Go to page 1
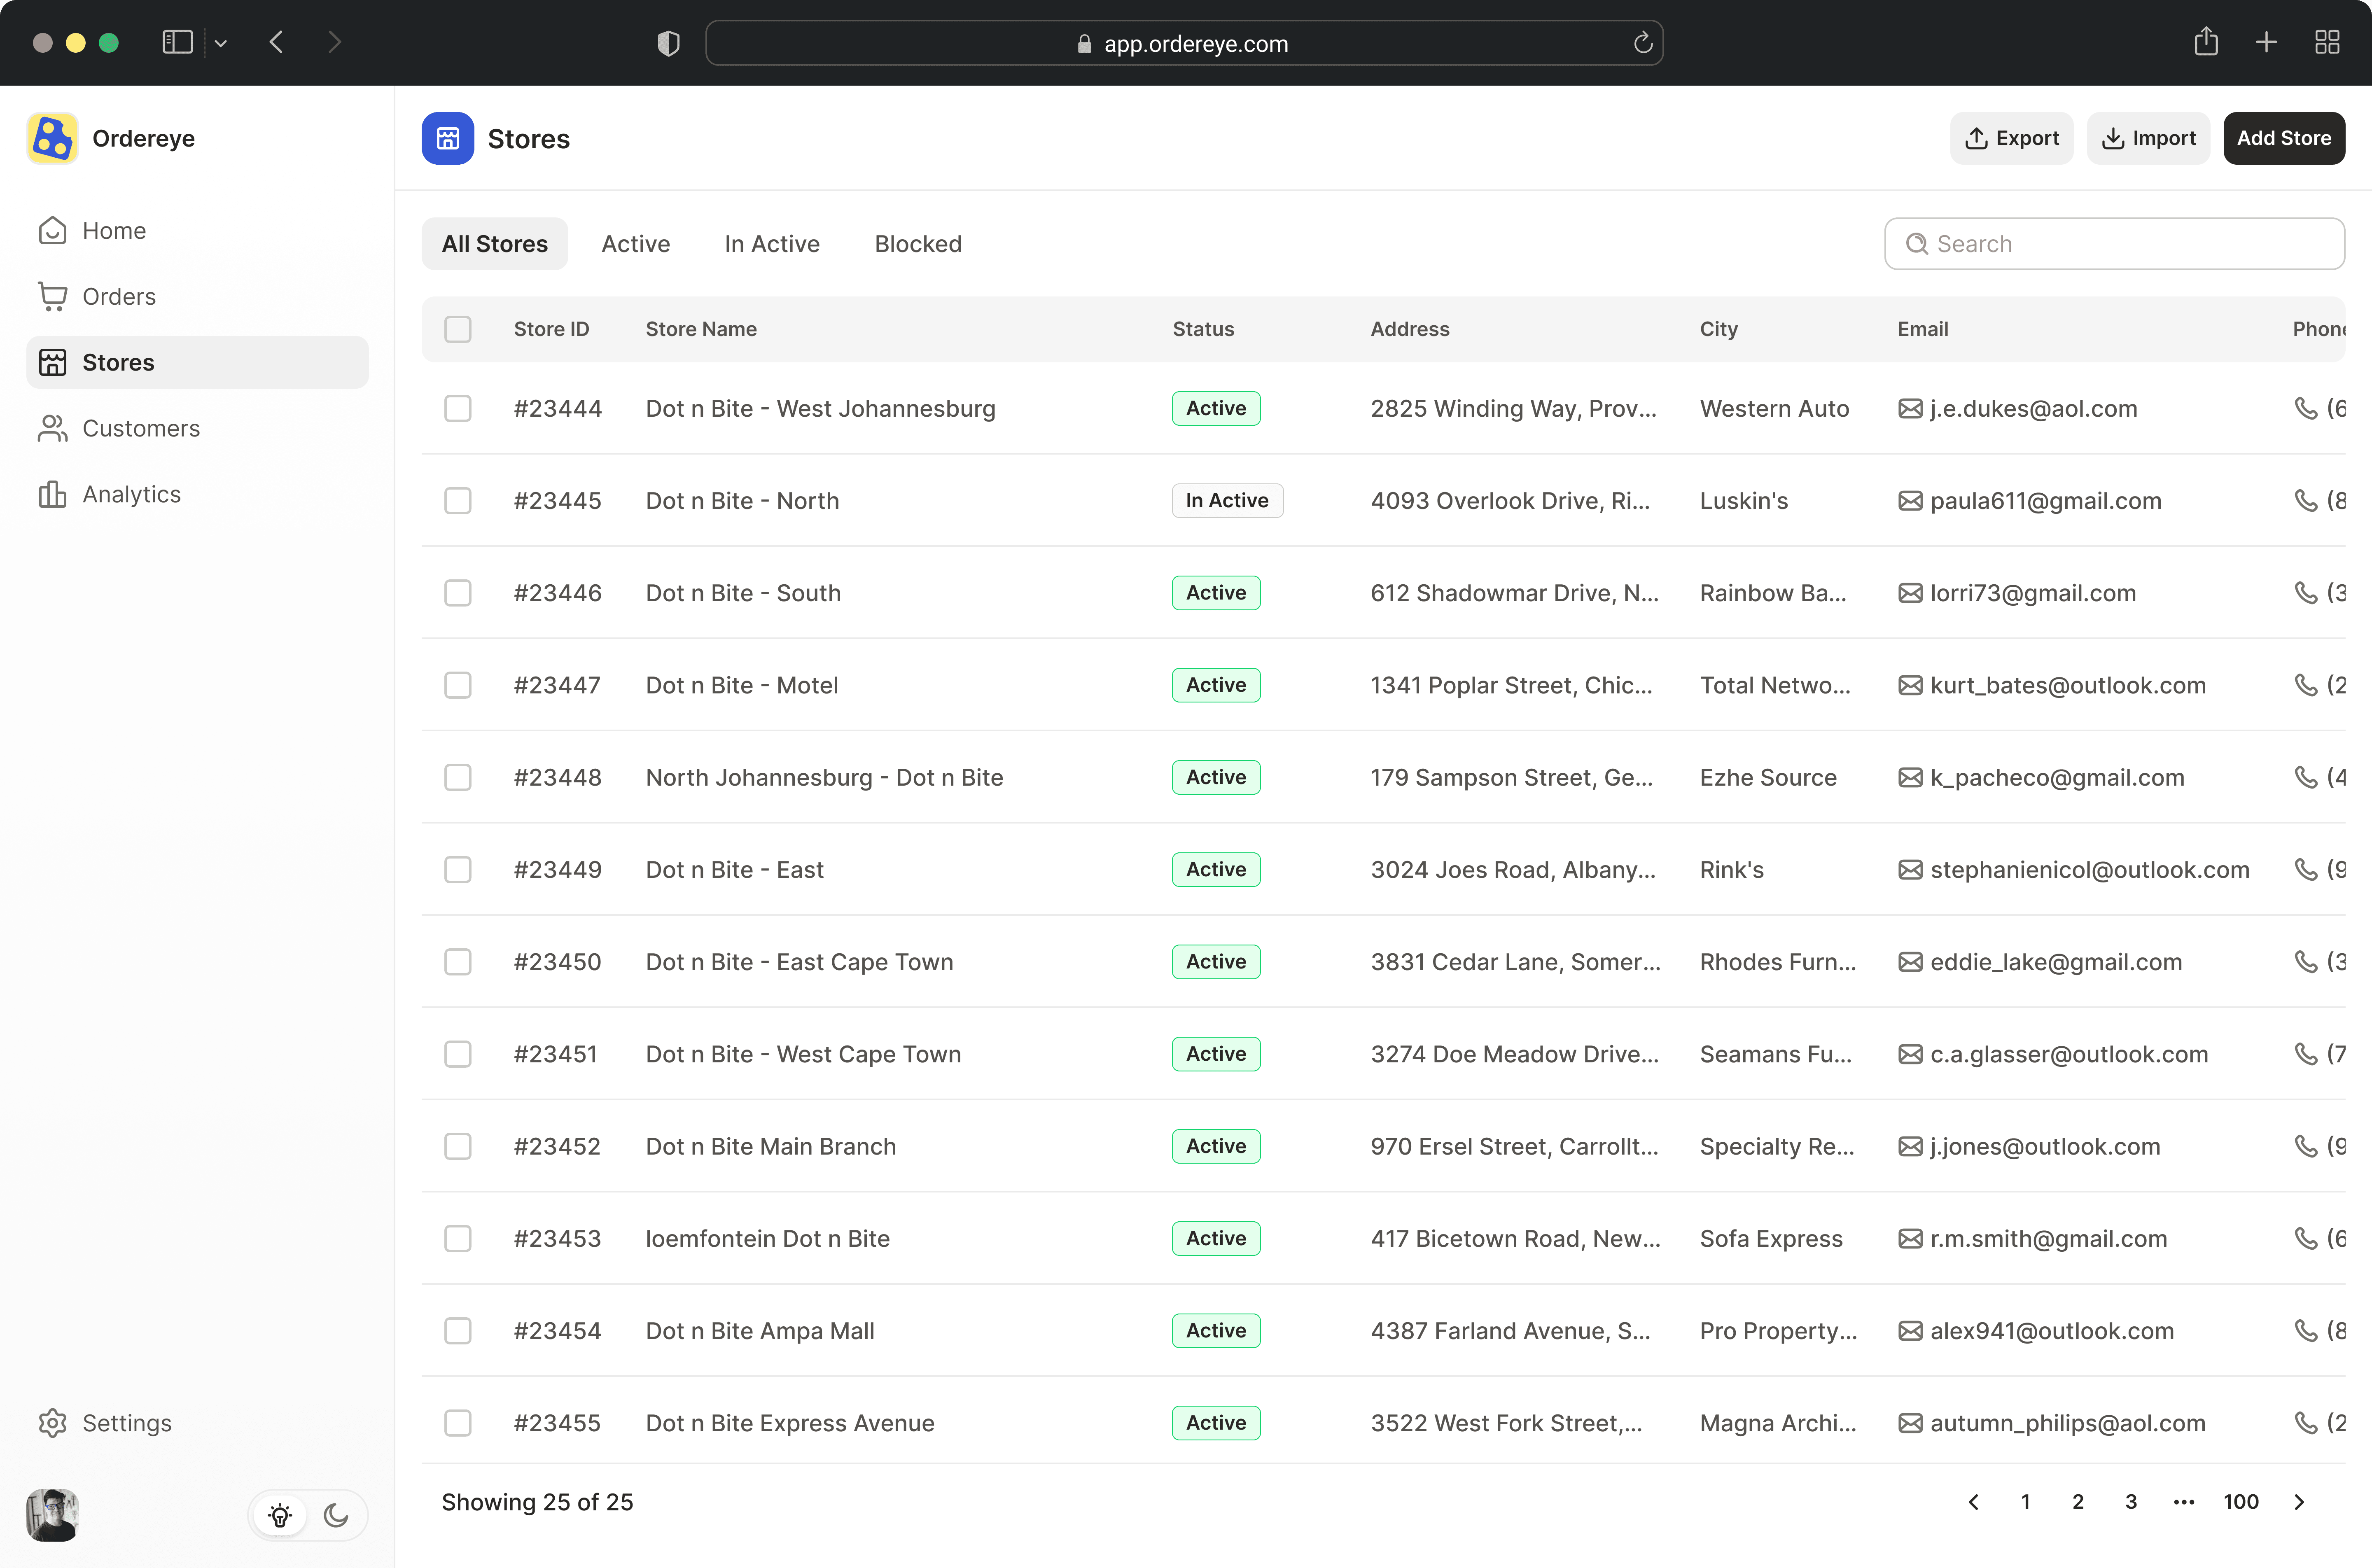This screenshot has height=1568, width=2372. [2026, 1502]
